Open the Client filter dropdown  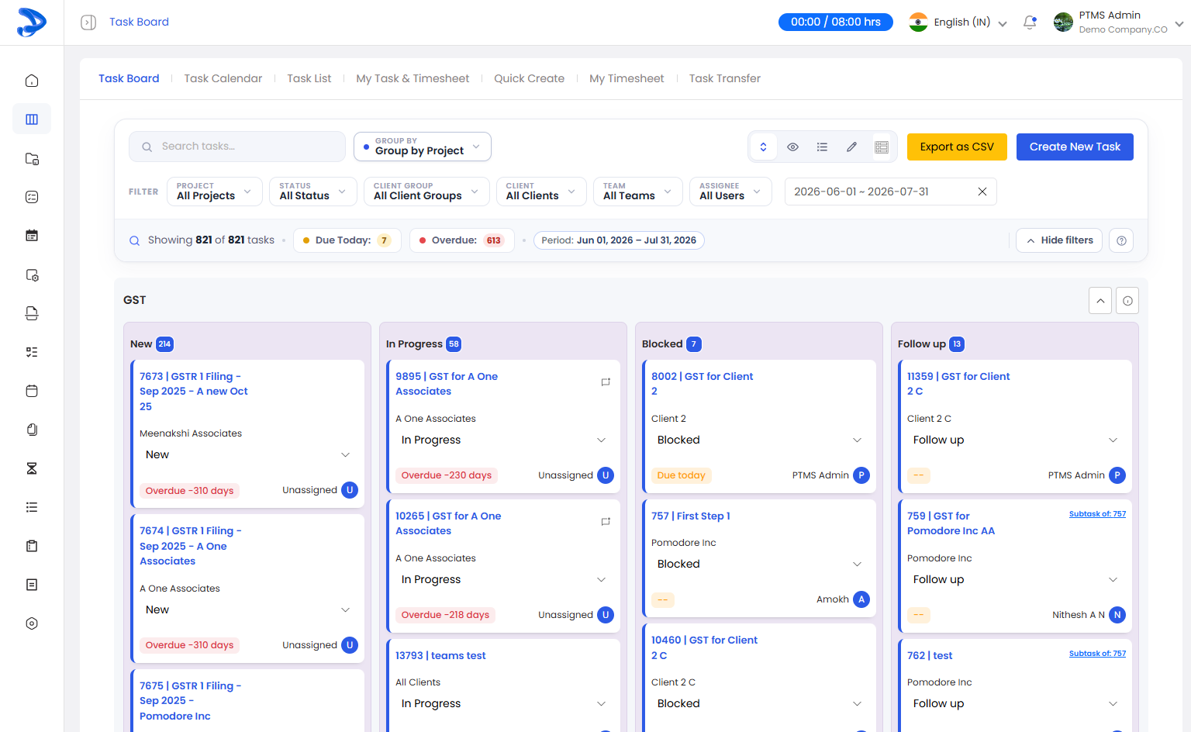[541, 192]
